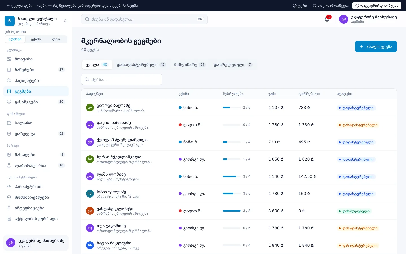
Task: Open notifications bell with 10 badge
Action: pos(327,19)
